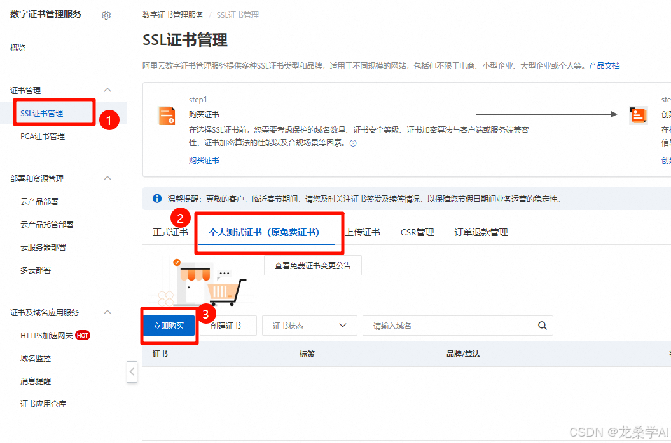Click the 标签 column header
The image size is (671, 443).
pos(307,354)
